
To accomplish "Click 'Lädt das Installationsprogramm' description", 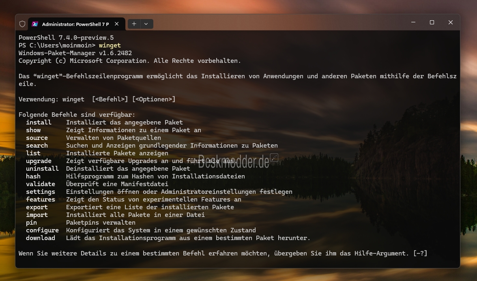I will point(188,238).
